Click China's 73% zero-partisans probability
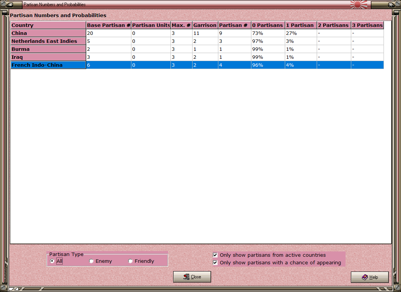This screenshot has height=292, width=401. click(x=268, y=33)
